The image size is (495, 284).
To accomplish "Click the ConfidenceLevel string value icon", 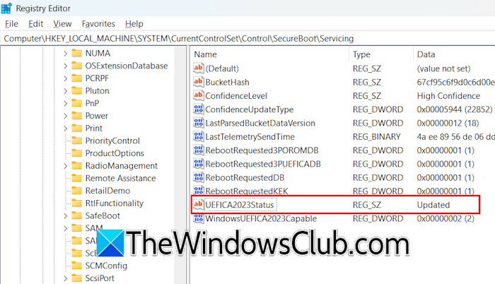I will click(198, 95).
